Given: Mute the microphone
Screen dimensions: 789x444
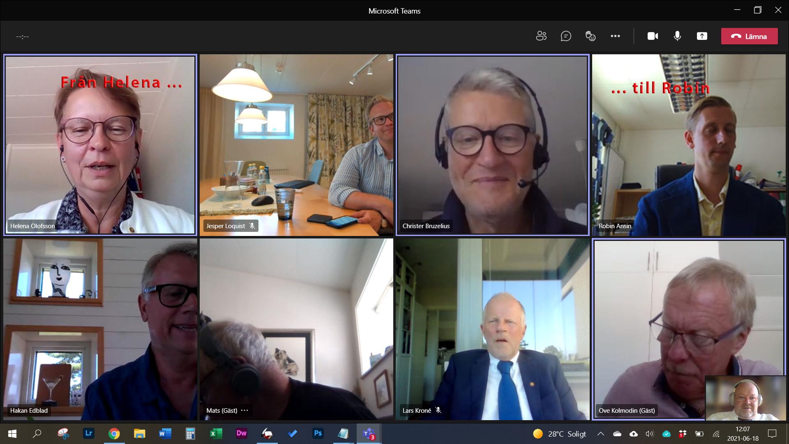Looking at the screenshot, I should [x=677, y=36].
